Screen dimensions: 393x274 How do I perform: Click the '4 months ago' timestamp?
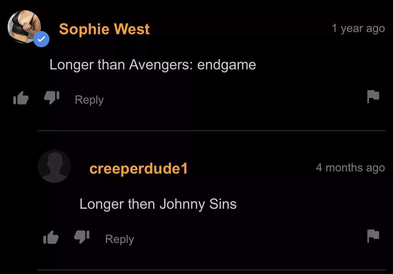pyautogui.click(x=350, y=168)
